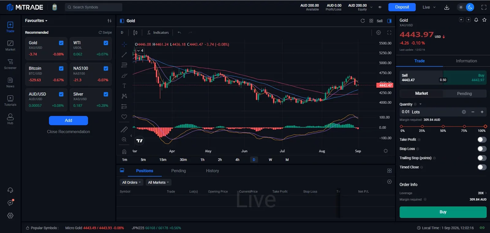This screenshot has height=233, width=490.
Task: Open the Screener sidebar icon
Action: [x=10, y=64]
